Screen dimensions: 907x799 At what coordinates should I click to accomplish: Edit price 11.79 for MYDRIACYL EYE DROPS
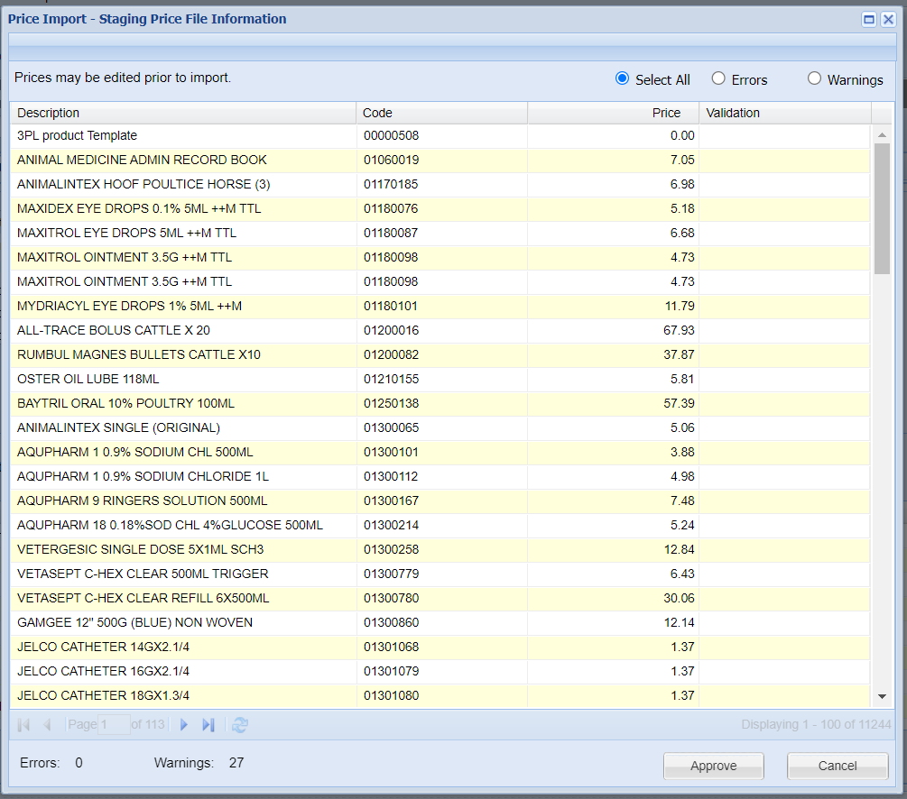pos(613,306)
